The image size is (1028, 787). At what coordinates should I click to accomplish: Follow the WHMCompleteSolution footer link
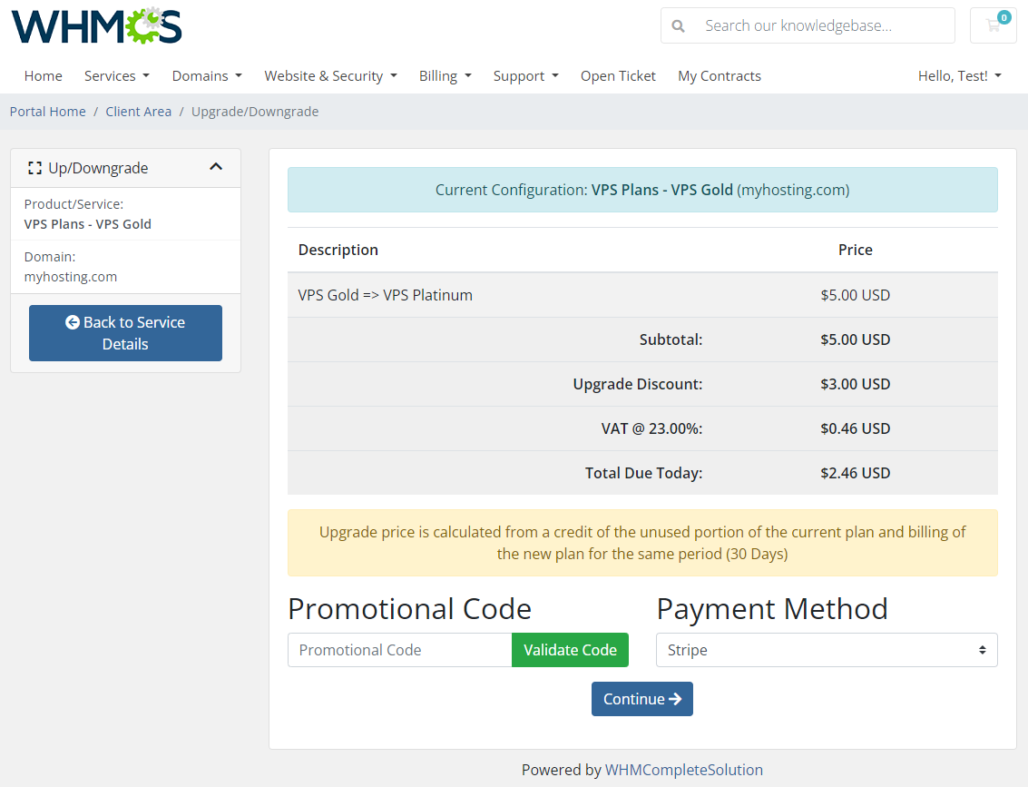pos(683,769)
